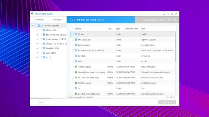Image resolution: width=209 pixels, height=117 pixels.
Task: Tick the $RECYCLE.BIN row checkbox in list
Action: pos(73,40)
